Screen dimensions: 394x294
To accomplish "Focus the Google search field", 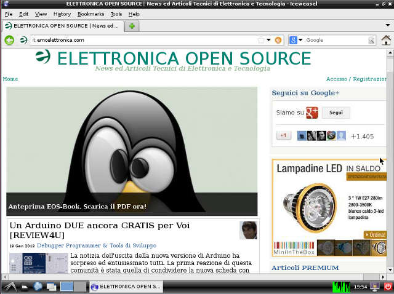I will [336, 40].
